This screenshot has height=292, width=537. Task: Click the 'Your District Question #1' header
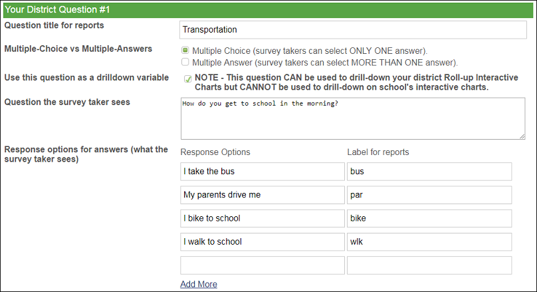coord(268,9)
